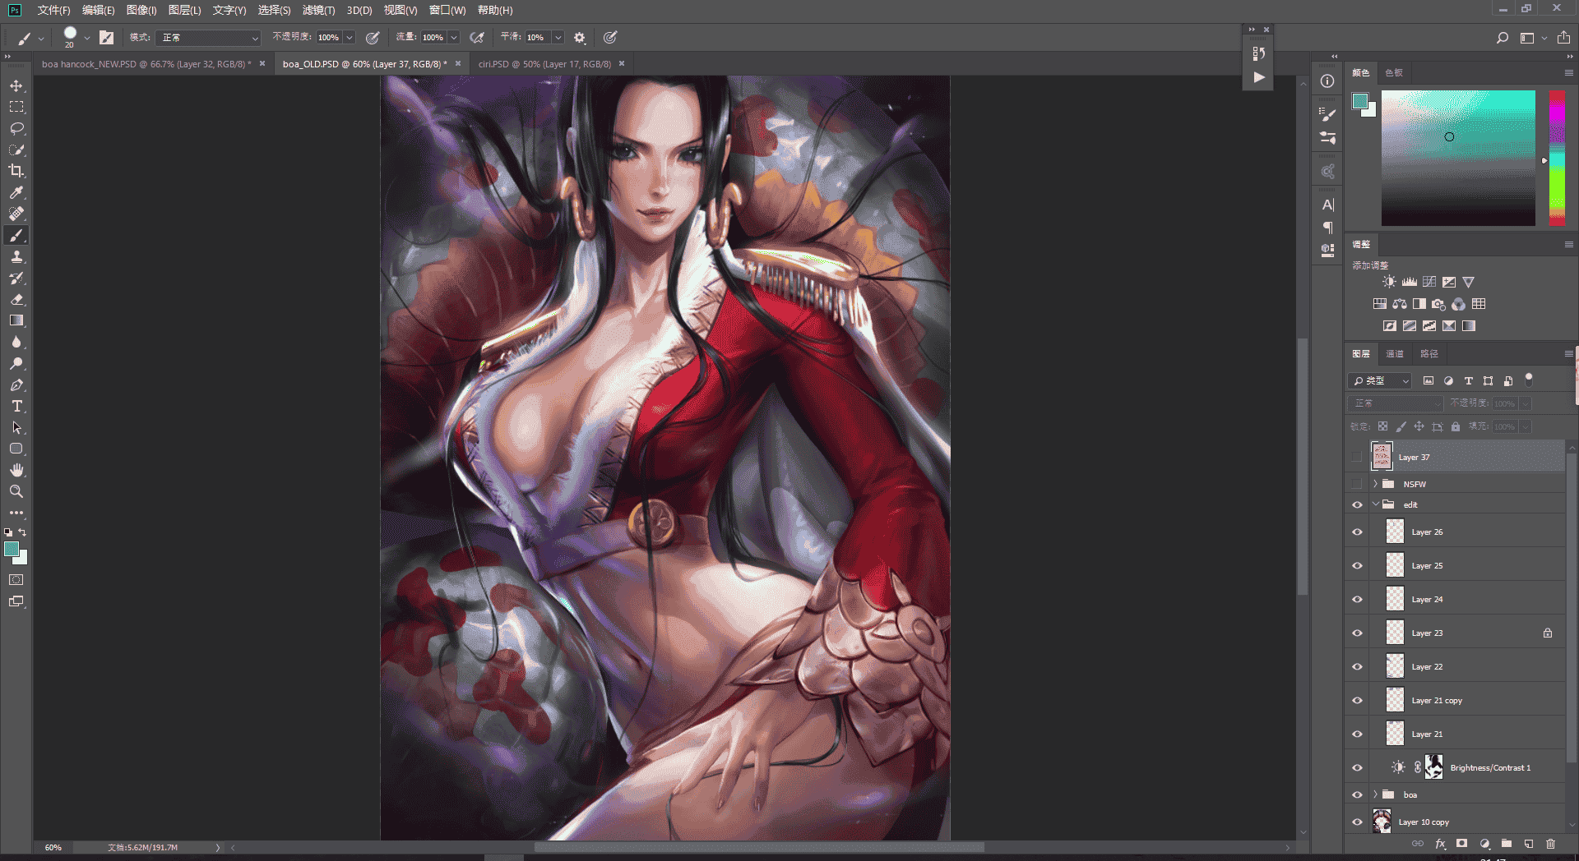Viewport: 1579px width, 861px height.
Task: Play the selected action
Action: 1258,77
